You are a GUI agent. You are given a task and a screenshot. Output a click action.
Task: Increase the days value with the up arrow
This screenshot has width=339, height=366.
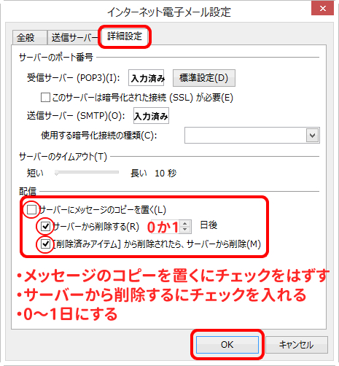pyautogui.click(x=185, y=224)
